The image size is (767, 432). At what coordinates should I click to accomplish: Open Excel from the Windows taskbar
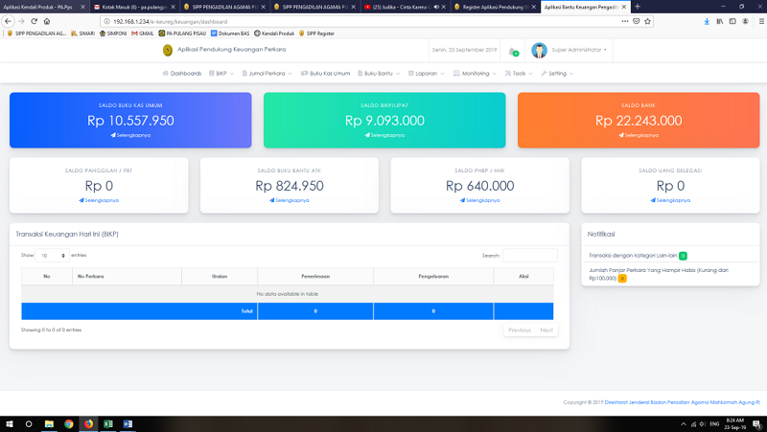pos(107,423)
